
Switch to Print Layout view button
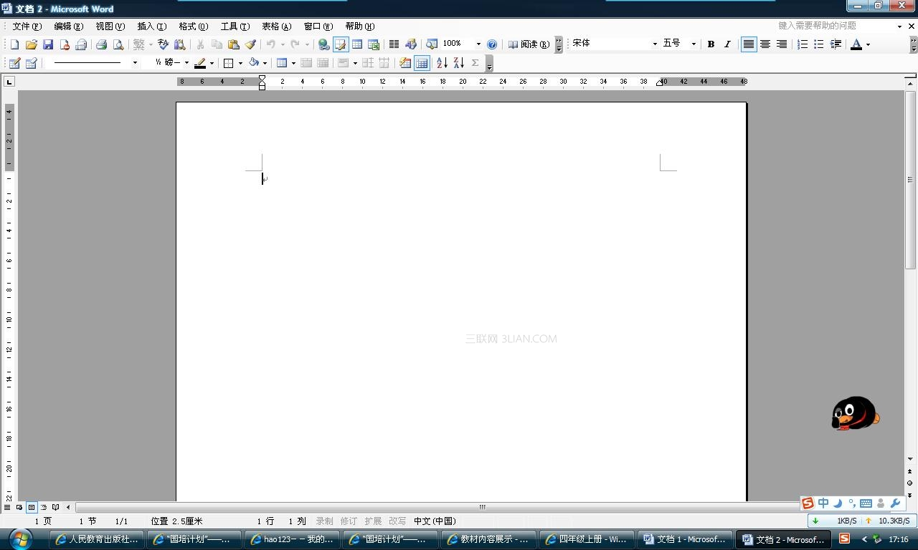pyautogui.click(x=32, y=507)
